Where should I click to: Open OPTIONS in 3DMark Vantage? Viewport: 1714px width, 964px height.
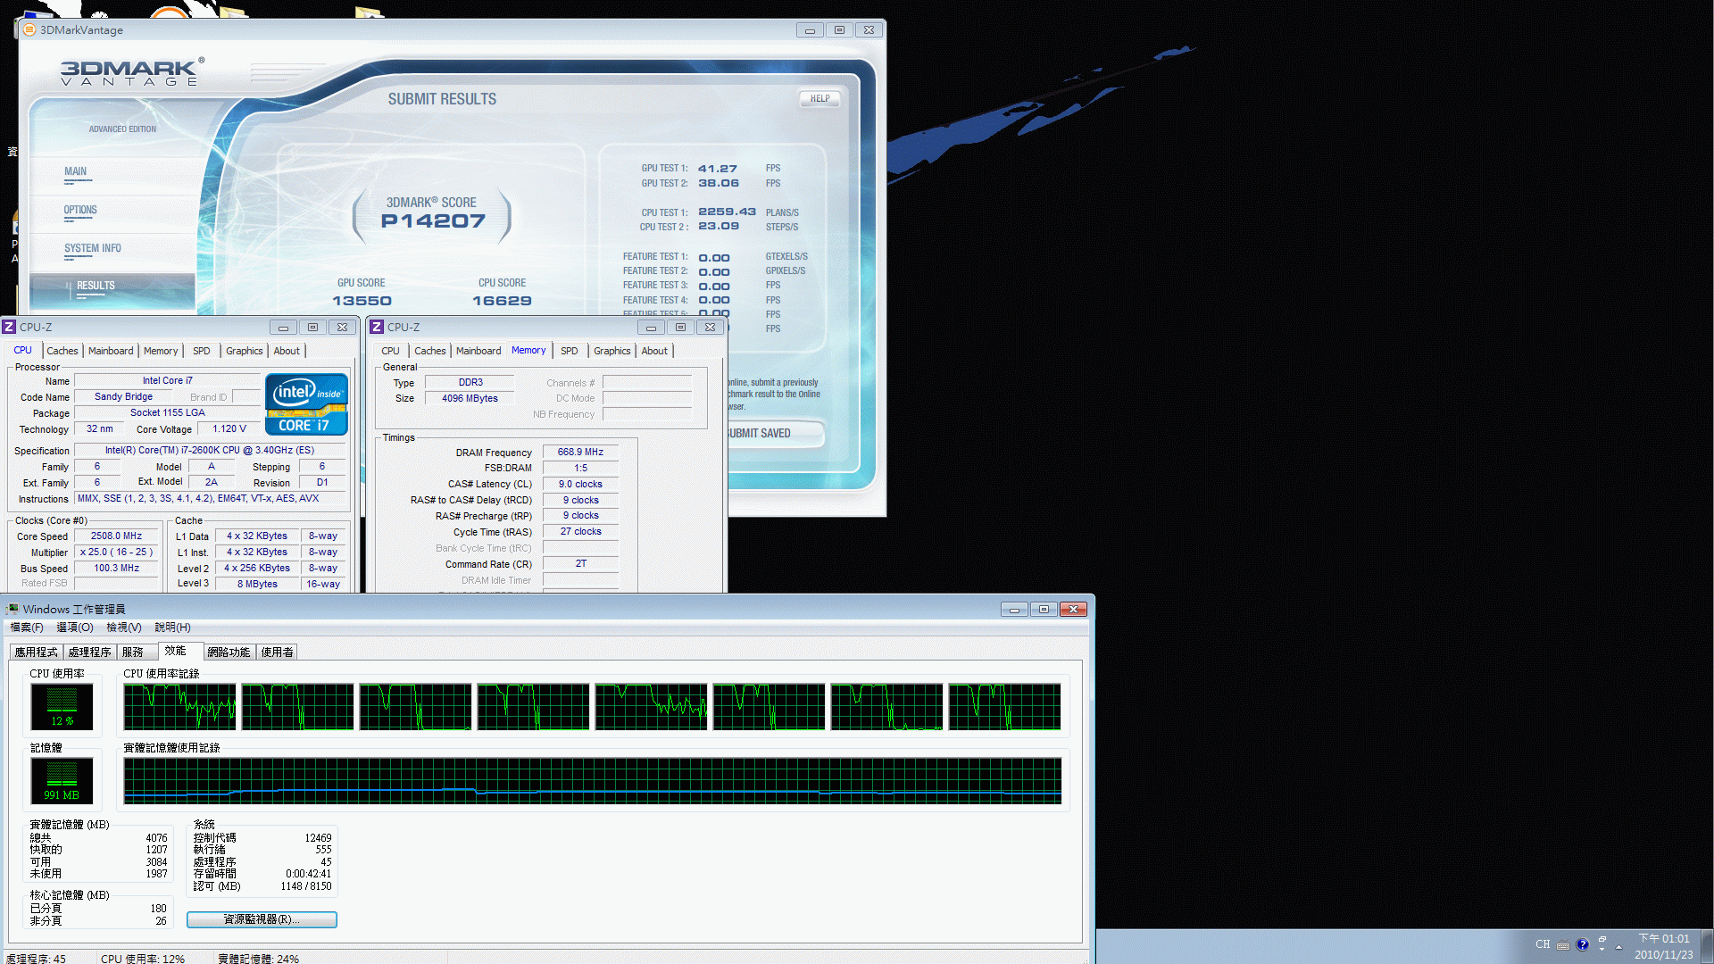[x=80, y=210]
